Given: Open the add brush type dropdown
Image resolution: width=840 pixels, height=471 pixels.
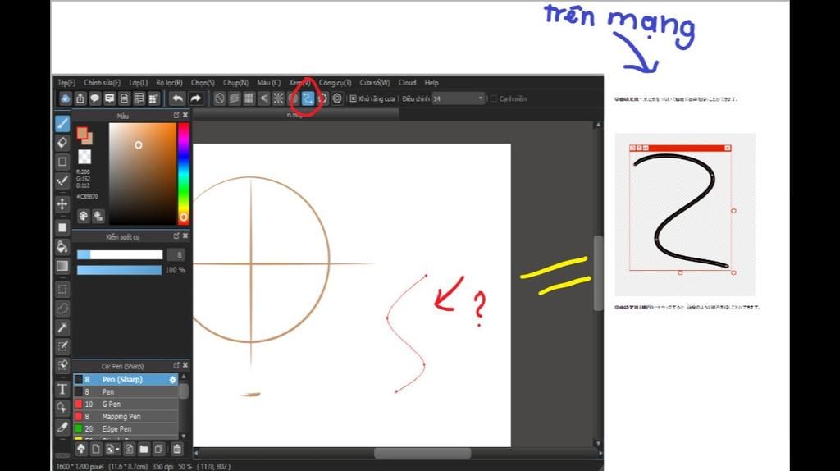Looking at the screenshot, I should (x=112, y=449).
